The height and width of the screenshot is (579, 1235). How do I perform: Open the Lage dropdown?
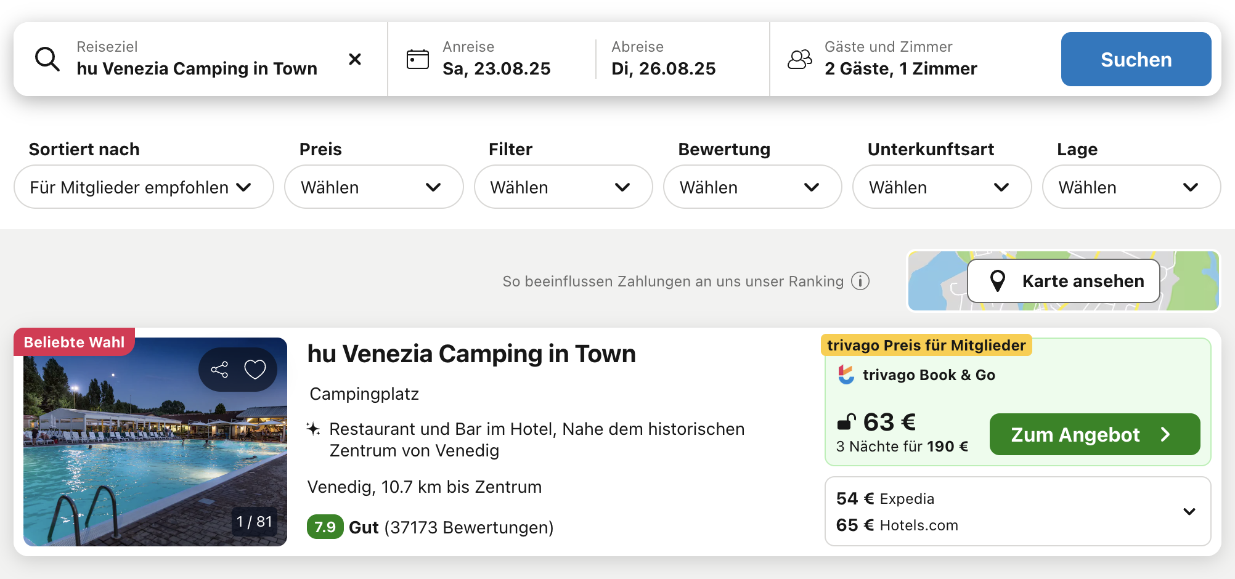(x=1131, y=187)
